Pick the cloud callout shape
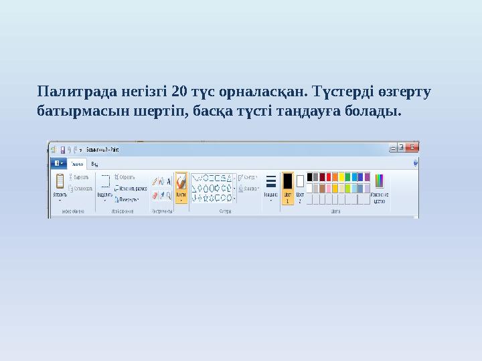Viewport: 482px width, 361px height. tap(229, 198)
